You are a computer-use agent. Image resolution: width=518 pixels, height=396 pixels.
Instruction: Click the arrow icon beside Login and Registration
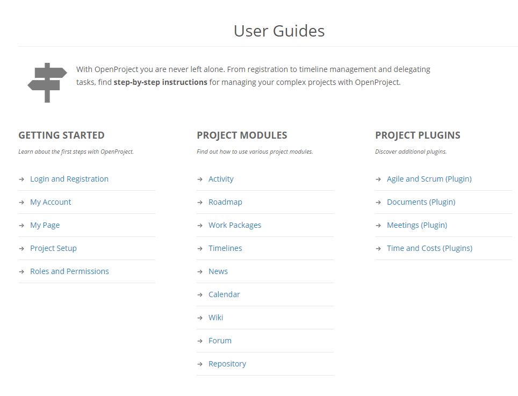click(22, 178)
